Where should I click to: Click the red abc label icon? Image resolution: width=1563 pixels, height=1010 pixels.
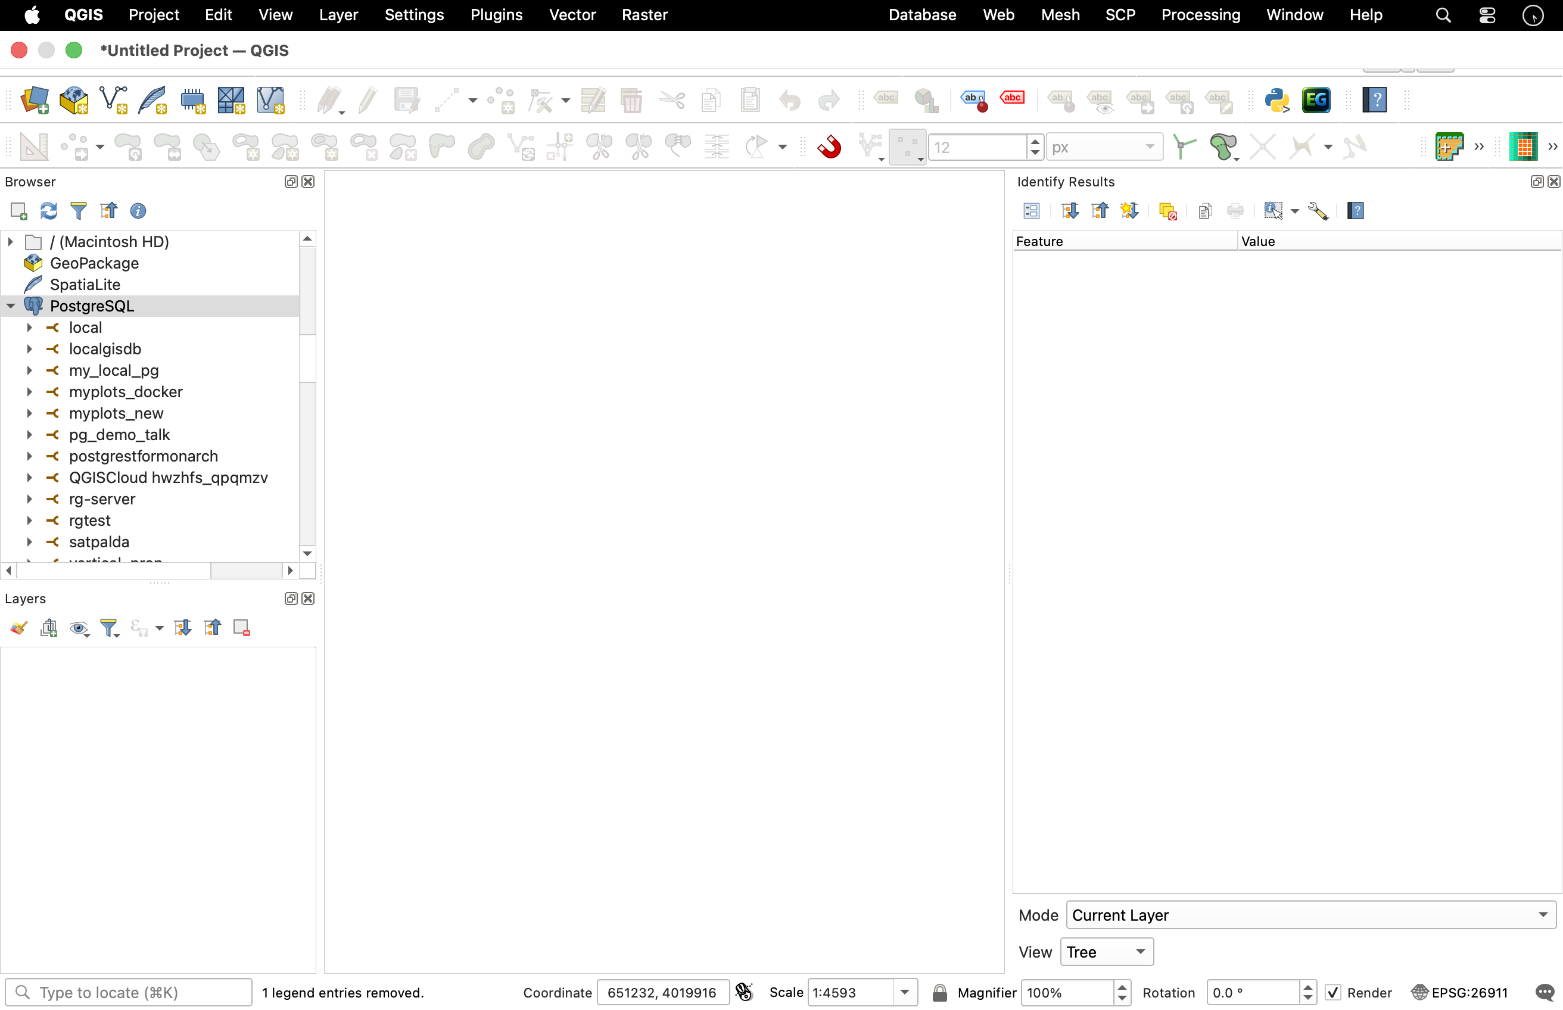coord(1012,98)
